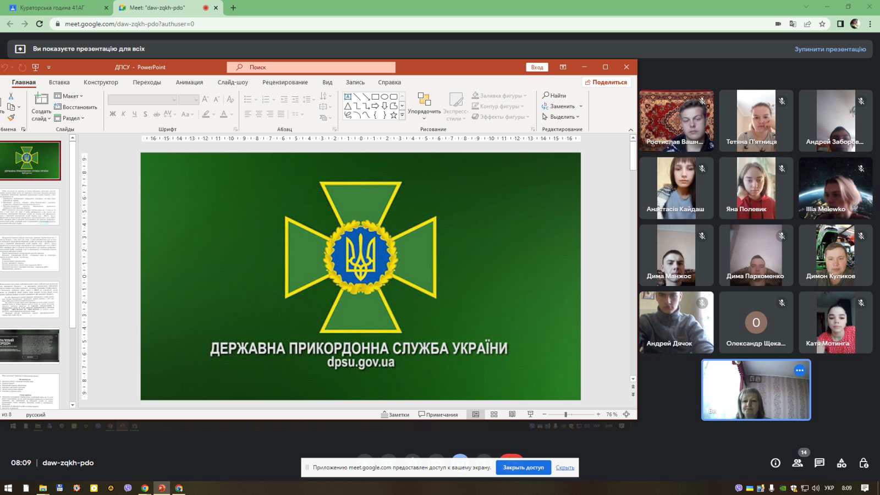Viewport: 880px width, 495px height.
Task: Start Slide Show from status bar
Action: click(x=530, y=414)
